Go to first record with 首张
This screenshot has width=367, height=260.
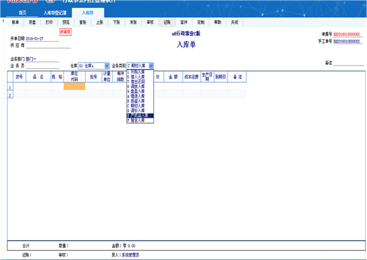(x=83, y=23)
